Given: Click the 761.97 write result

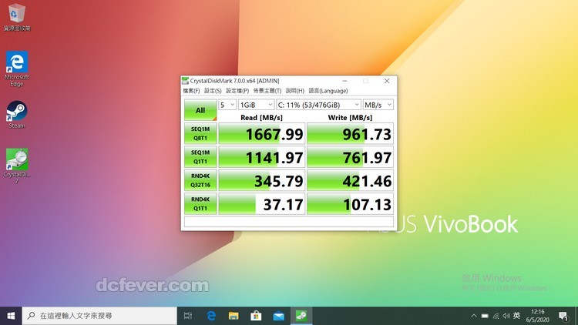Looking at the screenshot, I should [350, 156].
